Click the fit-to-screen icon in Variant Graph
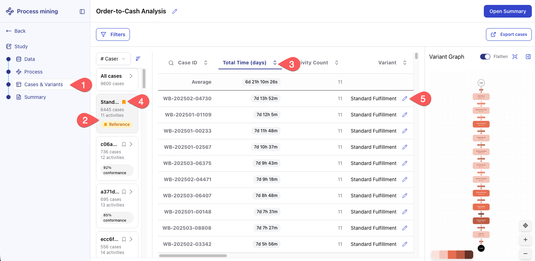The width and height of the screenshot is (535, 261). pyautogui.click(x=515, y=57)
